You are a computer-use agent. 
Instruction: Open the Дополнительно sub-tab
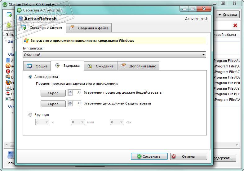138,66
